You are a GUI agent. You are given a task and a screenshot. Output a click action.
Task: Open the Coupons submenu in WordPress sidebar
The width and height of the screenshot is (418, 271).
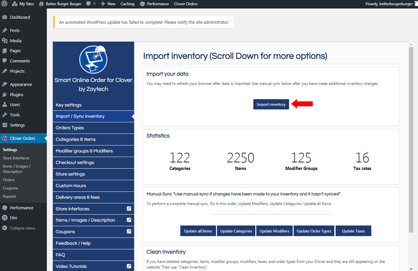[x=10, y=188]
